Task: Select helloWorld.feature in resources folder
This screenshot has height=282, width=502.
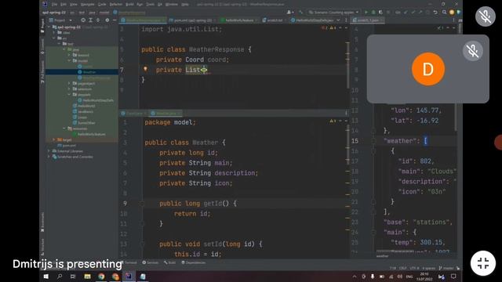Action: click(x=89, y=134)
